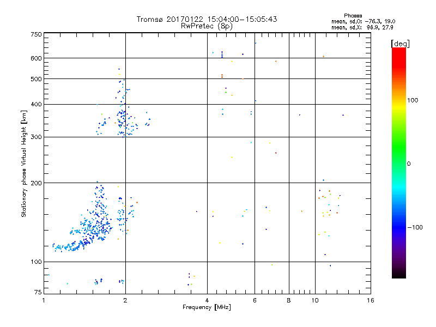Click the "mean, sd,X: 96.9, 27.9" line
This screenshot has width=436, height=327.
click(362, 27)
